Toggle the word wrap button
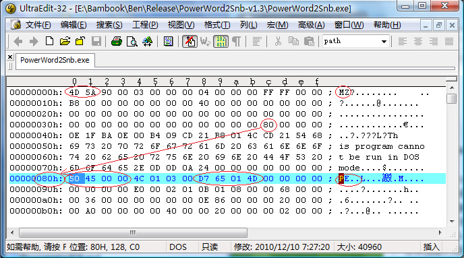Screen dimensions: 464x258 point(205,41)
